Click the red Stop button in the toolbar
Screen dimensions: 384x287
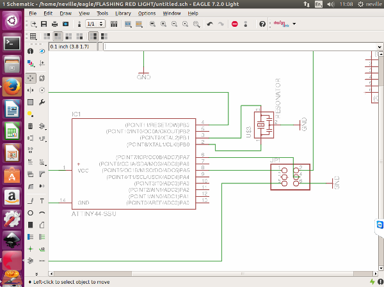[234, 24]
